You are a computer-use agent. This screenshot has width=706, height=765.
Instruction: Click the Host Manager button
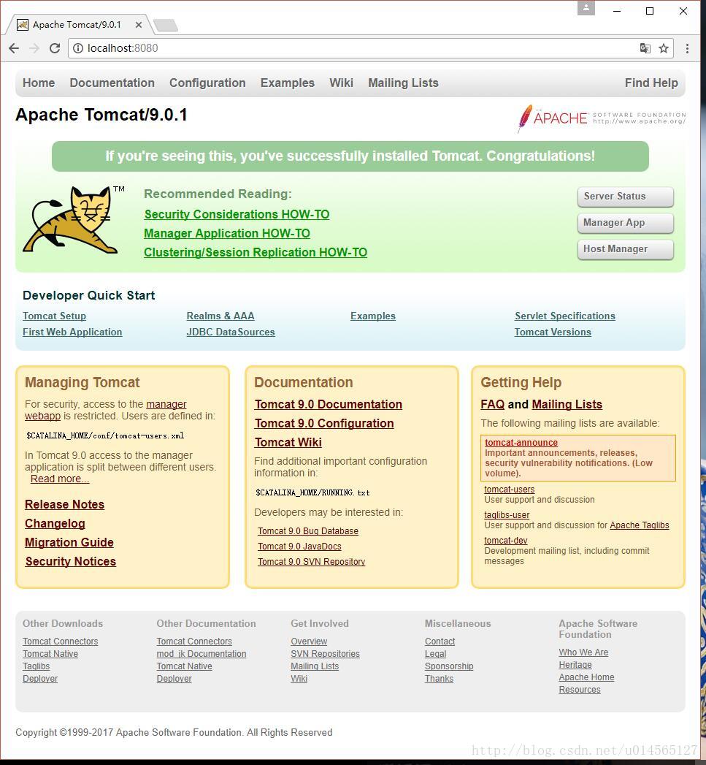click(626, 249)
